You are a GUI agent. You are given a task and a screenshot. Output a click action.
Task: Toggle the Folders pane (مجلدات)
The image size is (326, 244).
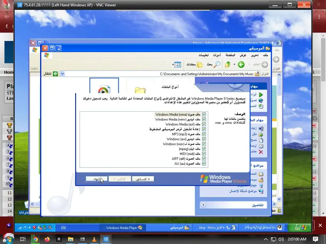tap(195, 64)
